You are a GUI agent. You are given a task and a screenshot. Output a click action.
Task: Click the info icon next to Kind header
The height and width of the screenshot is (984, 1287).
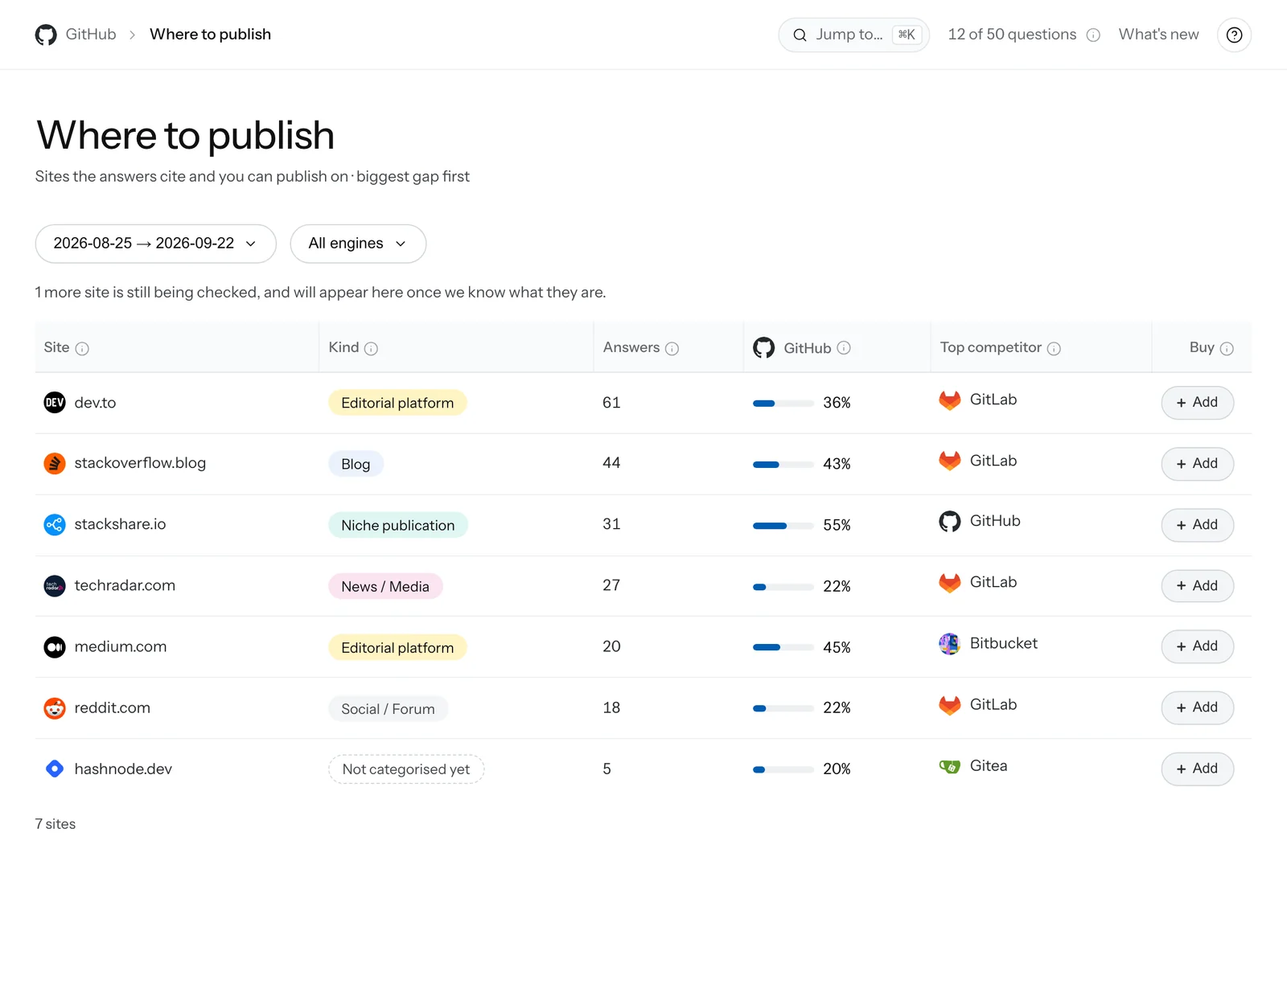click(371, 348)
